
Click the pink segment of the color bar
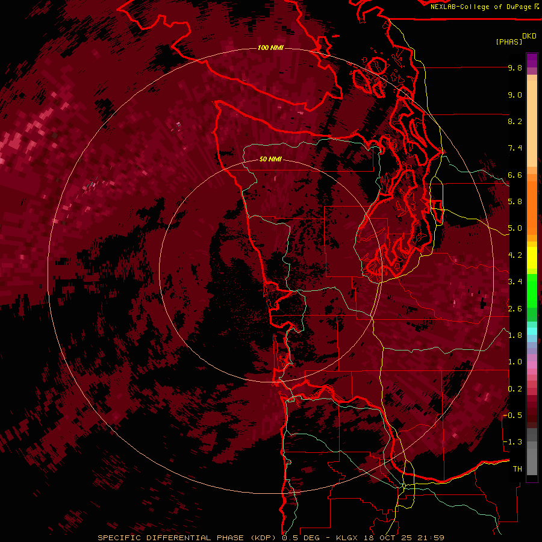pos(532,365)
